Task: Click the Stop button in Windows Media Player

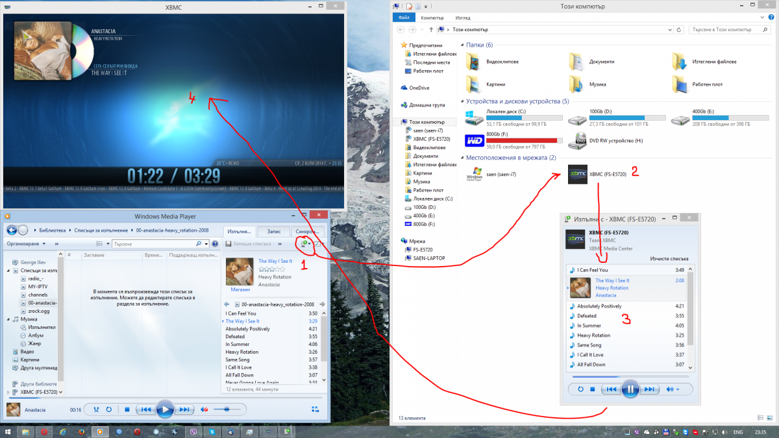Action: tap(127, 409)
